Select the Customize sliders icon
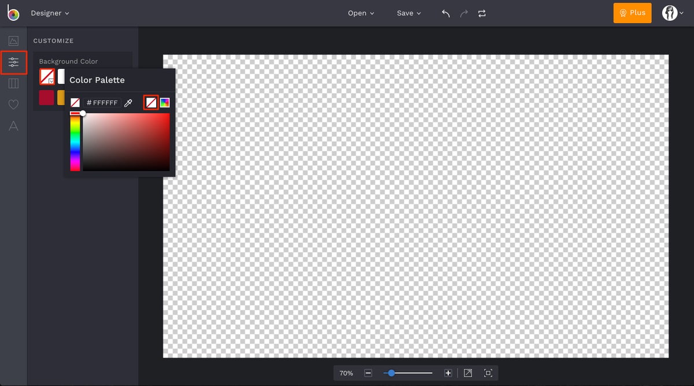 click(14, 62)
